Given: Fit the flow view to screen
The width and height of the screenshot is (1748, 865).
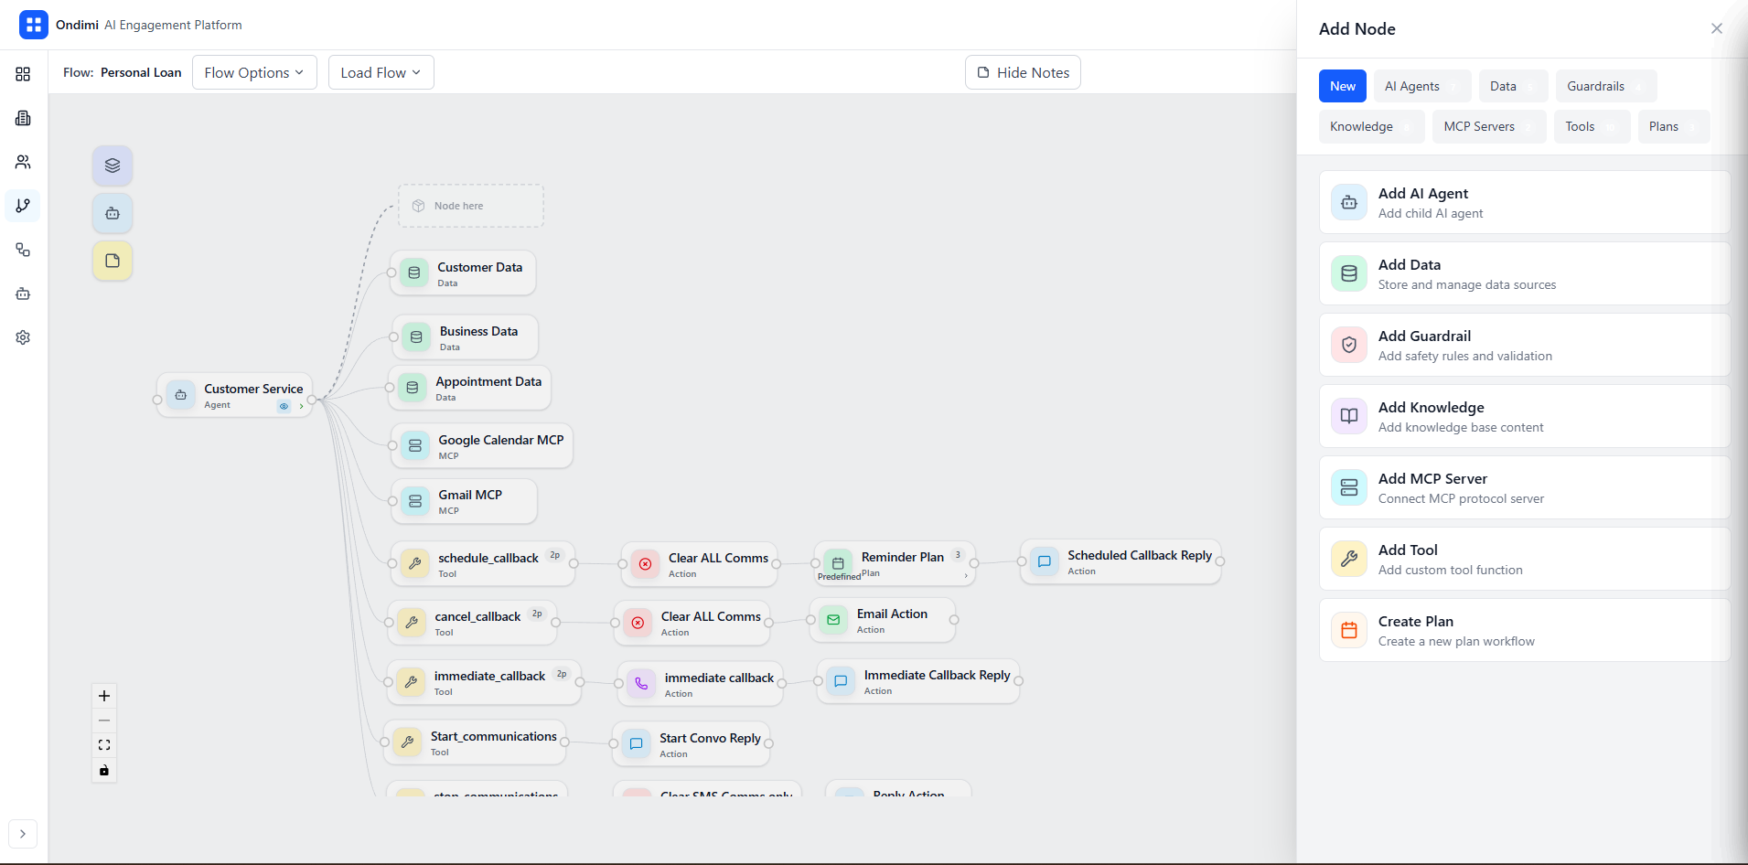Looking at the screenshot, I should click(x=104, y=745).
